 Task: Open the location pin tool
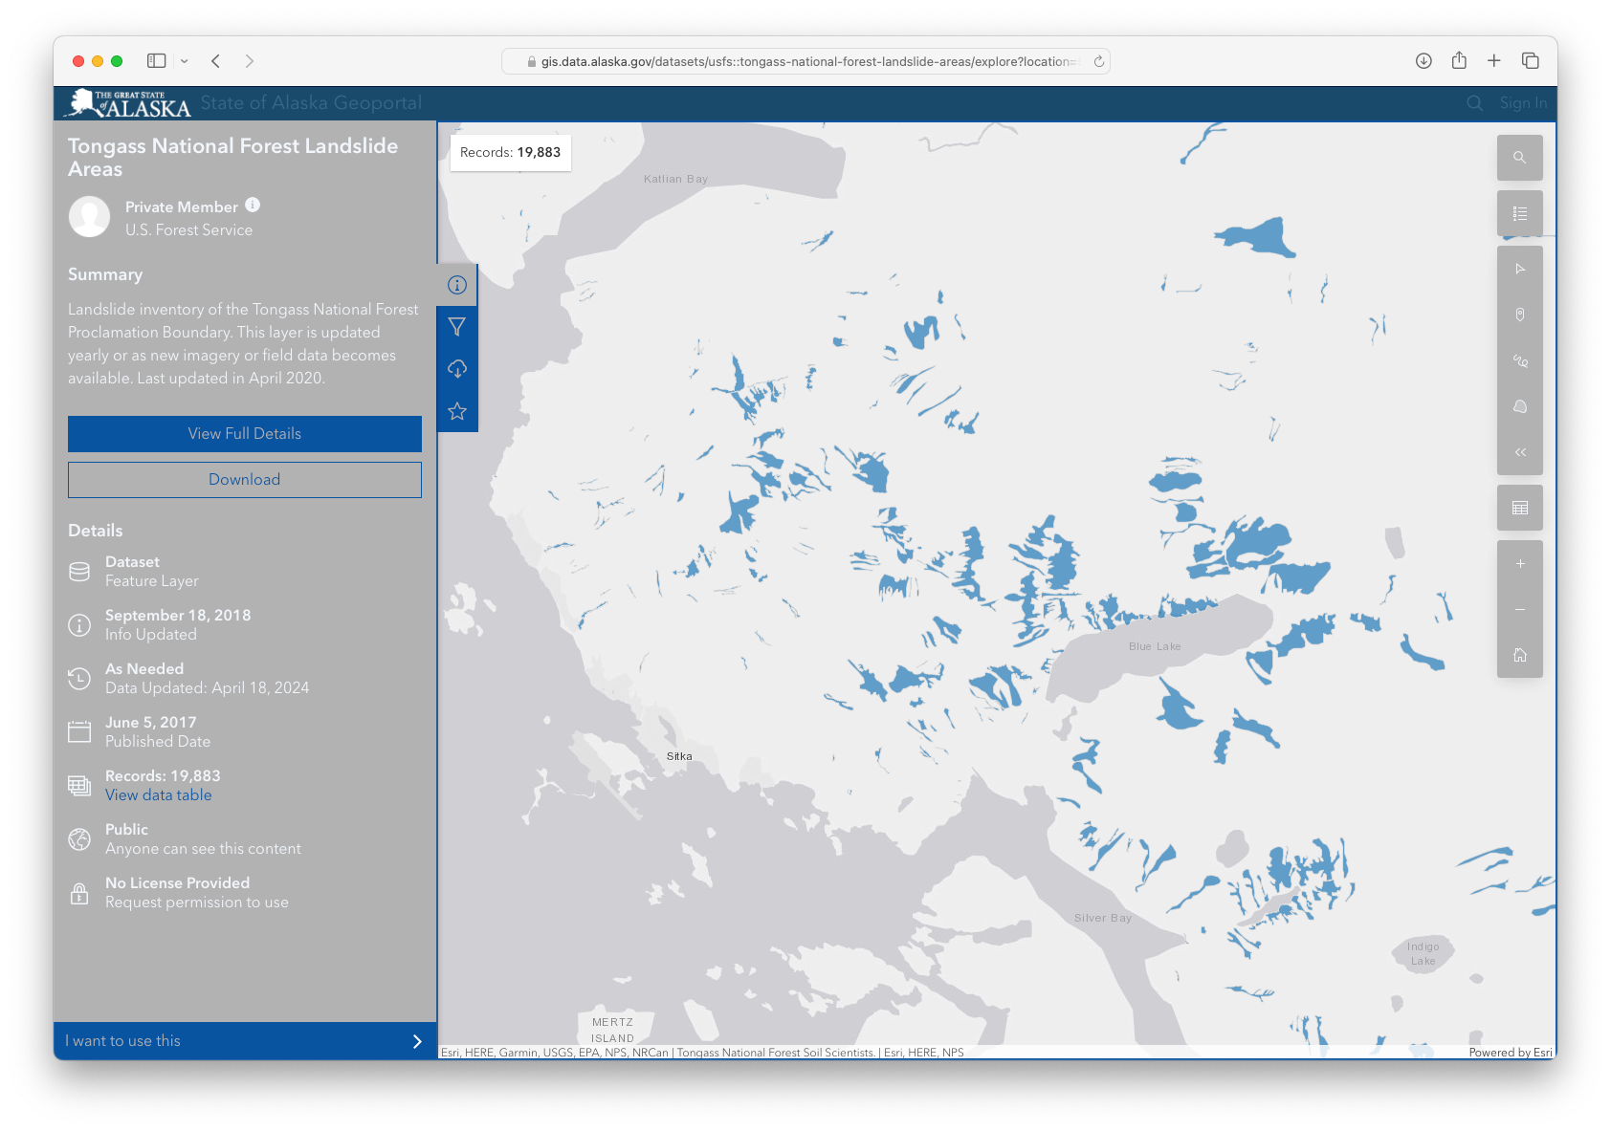1520,315
